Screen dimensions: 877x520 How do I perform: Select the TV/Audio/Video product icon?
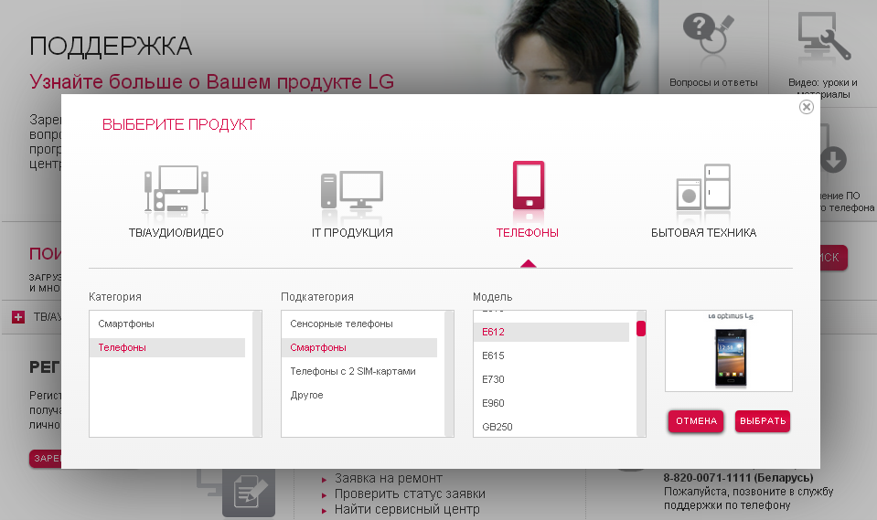(176, 189)
